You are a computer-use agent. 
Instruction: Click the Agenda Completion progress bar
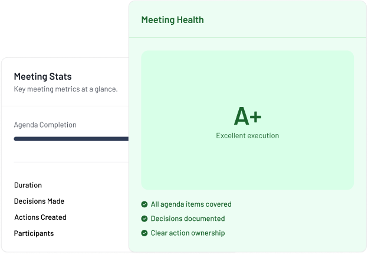(x=71, y=139)
